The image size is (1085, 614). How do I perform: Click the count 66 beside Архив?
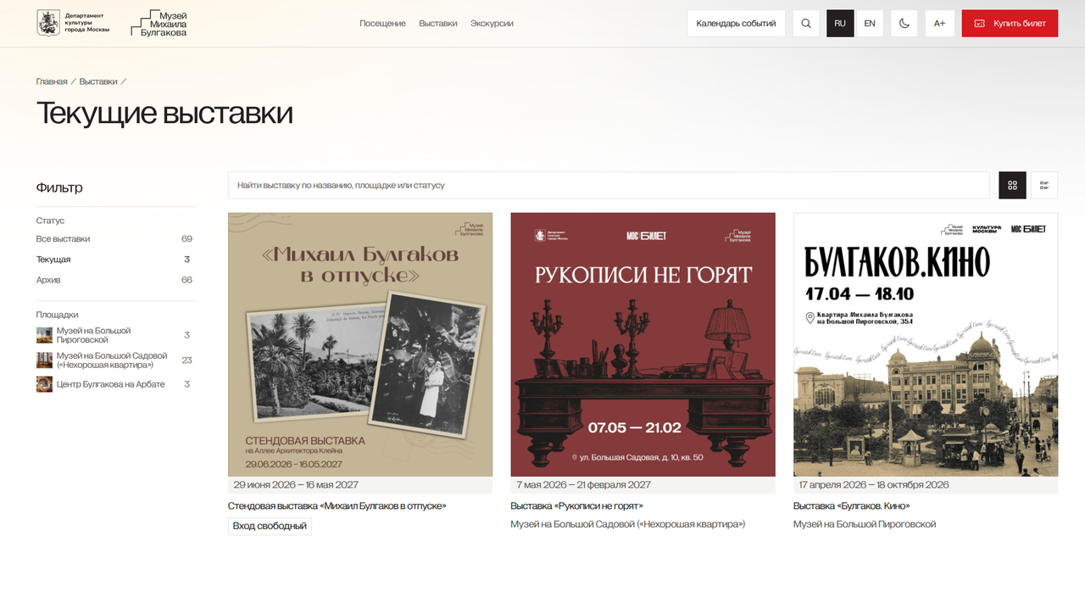point(186,280)
